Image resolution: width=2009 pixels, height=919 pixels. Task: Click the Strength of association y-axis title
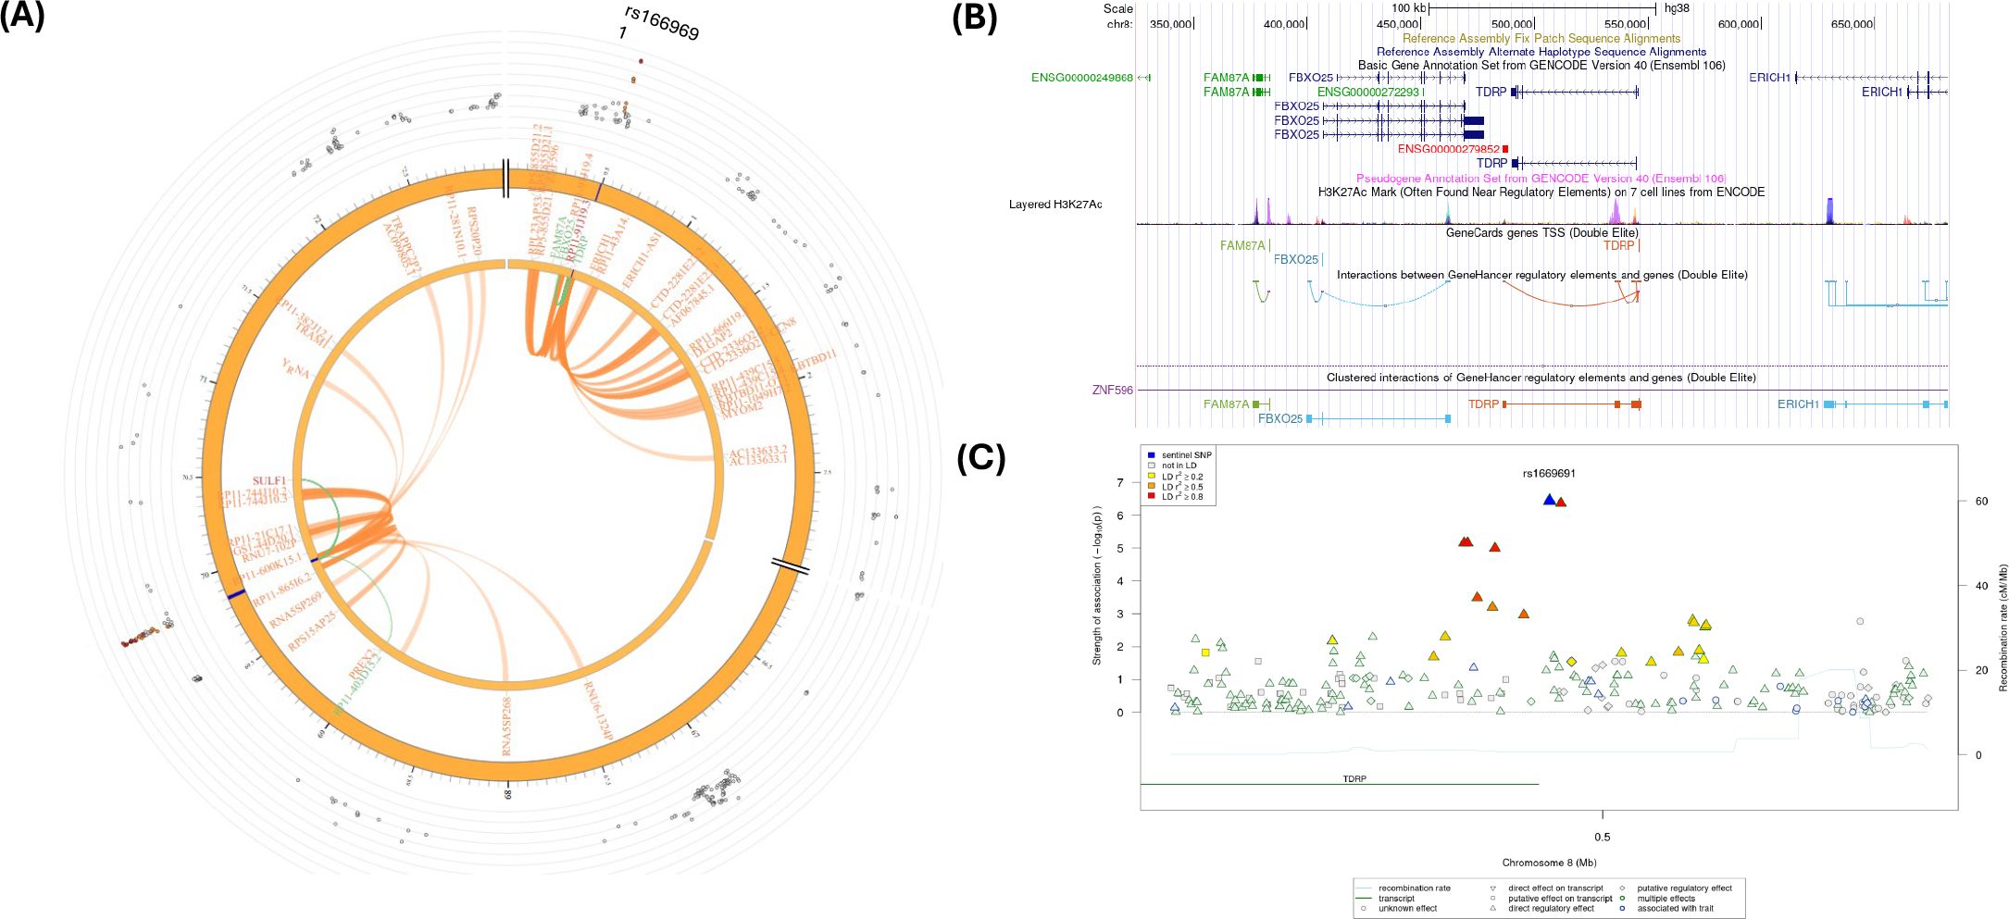(x=1097, y=585)
